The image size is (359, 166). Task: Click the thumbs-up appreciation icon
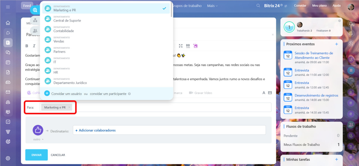tap(38, 130)
